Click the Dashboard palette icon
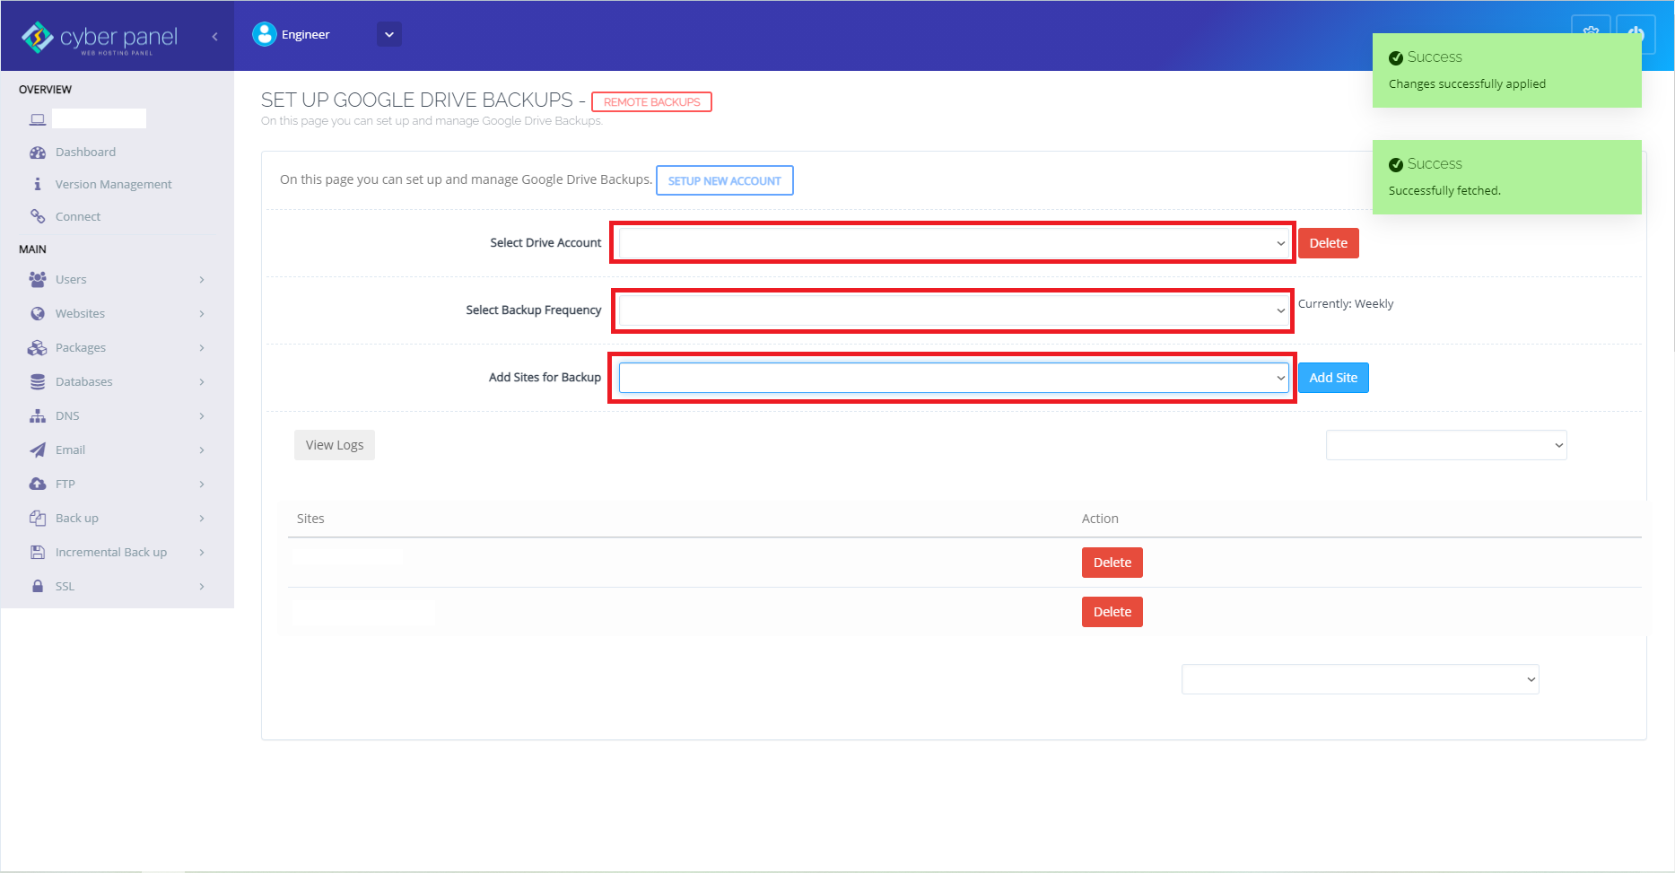The height and width of the screenshot is (873, 1675). click(x=38, y=153)
